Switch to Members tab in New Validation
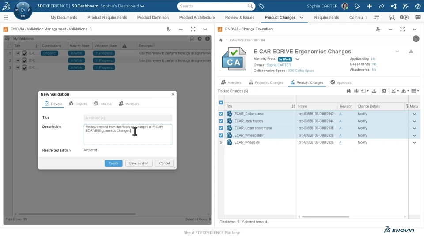424x238 pixels. [129, 104]
